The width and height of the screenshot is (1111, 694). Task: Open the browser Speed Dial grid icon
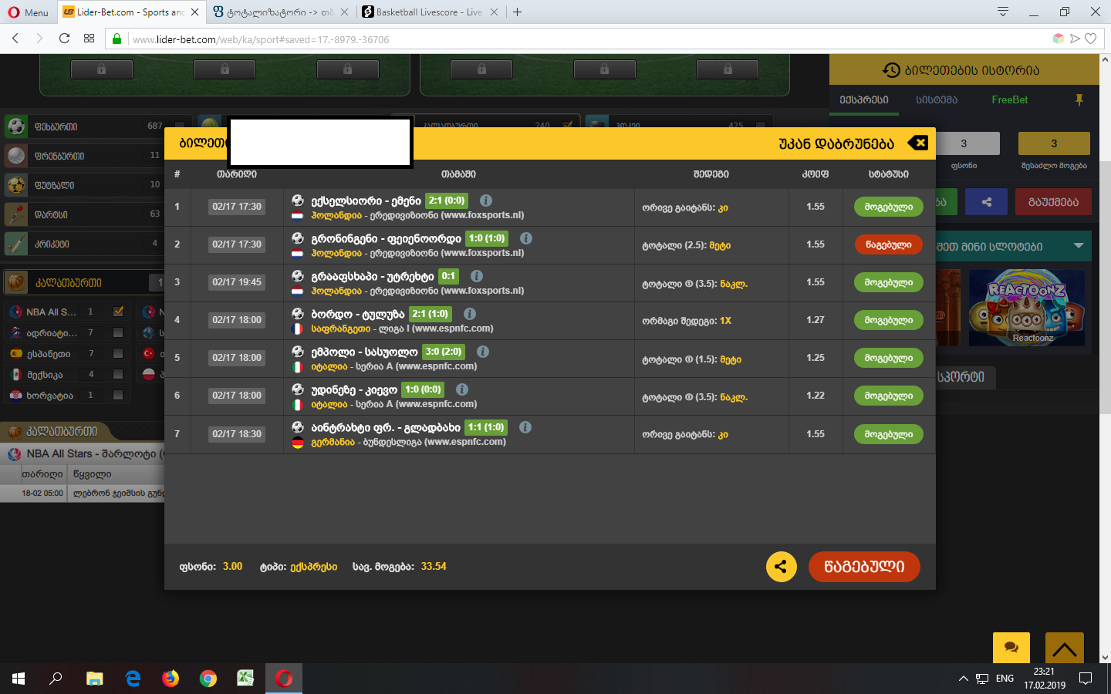coord(89,39)
